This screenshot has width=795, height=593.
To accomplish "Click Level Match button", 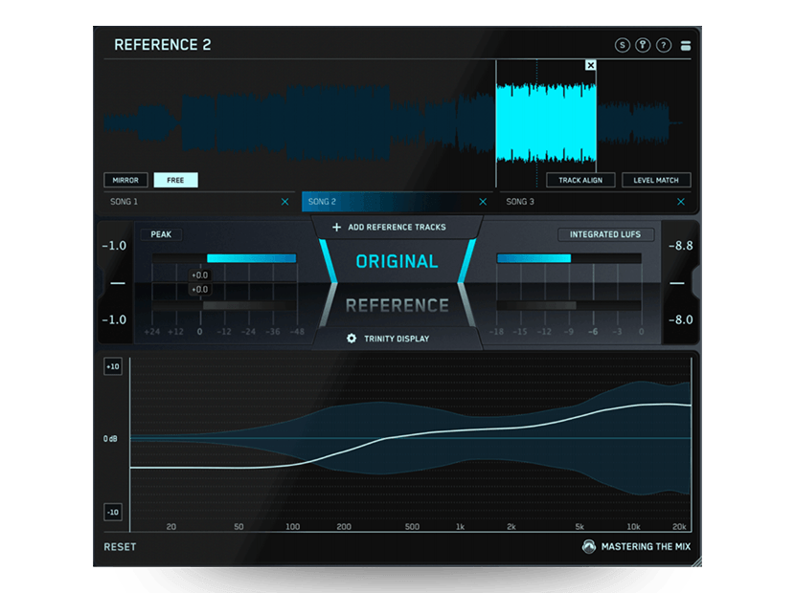I will pyautogui.click(x=655, y=180).
